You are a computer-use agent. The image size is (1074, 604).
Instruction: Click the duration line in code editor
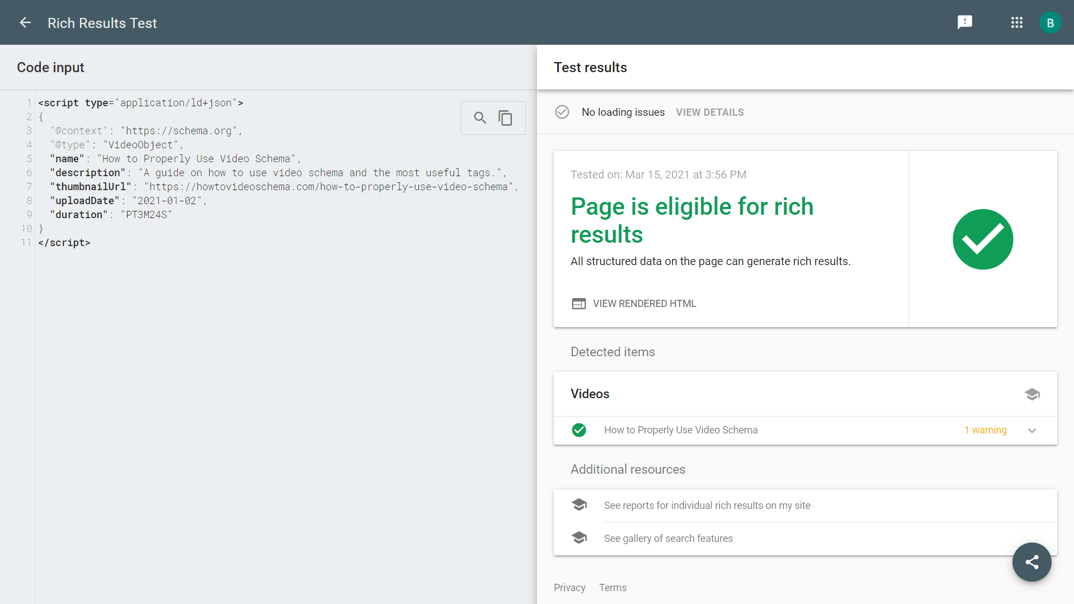point(112,215)
